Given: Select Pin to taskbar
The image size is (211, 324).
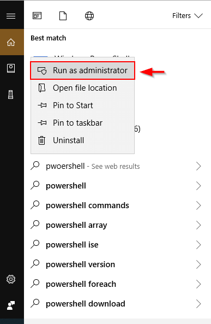Looking at the screenshot, I should tap(82, 123).
